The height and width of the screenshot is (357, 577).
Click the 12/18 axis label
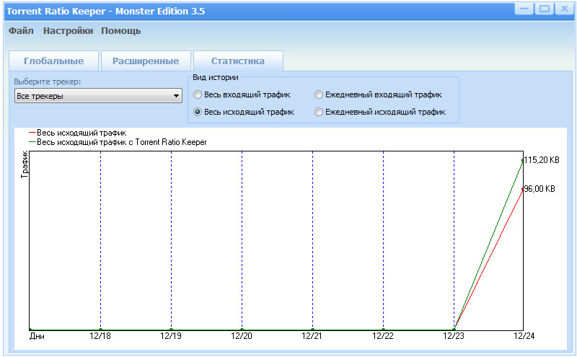tap(100, 335)
